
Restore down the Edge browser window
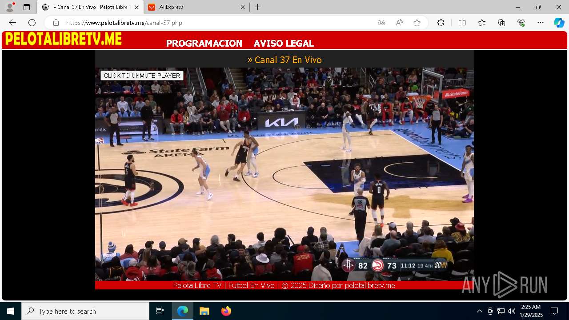pos(538,7)
